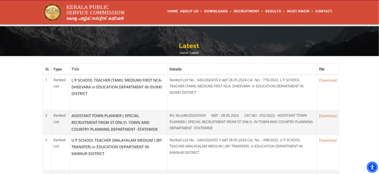Expand the chevron beside DOWNLOADS
Image resolution: width=379 pixels, height=174 pixels.
230,11
